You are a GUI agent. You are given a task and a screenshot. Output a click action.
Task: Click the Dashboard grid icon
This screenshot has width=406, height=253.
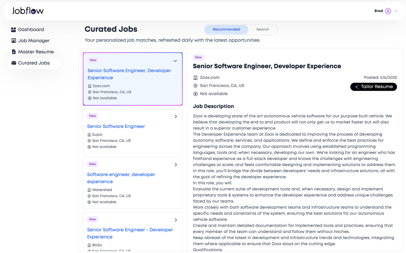[13, 30]
